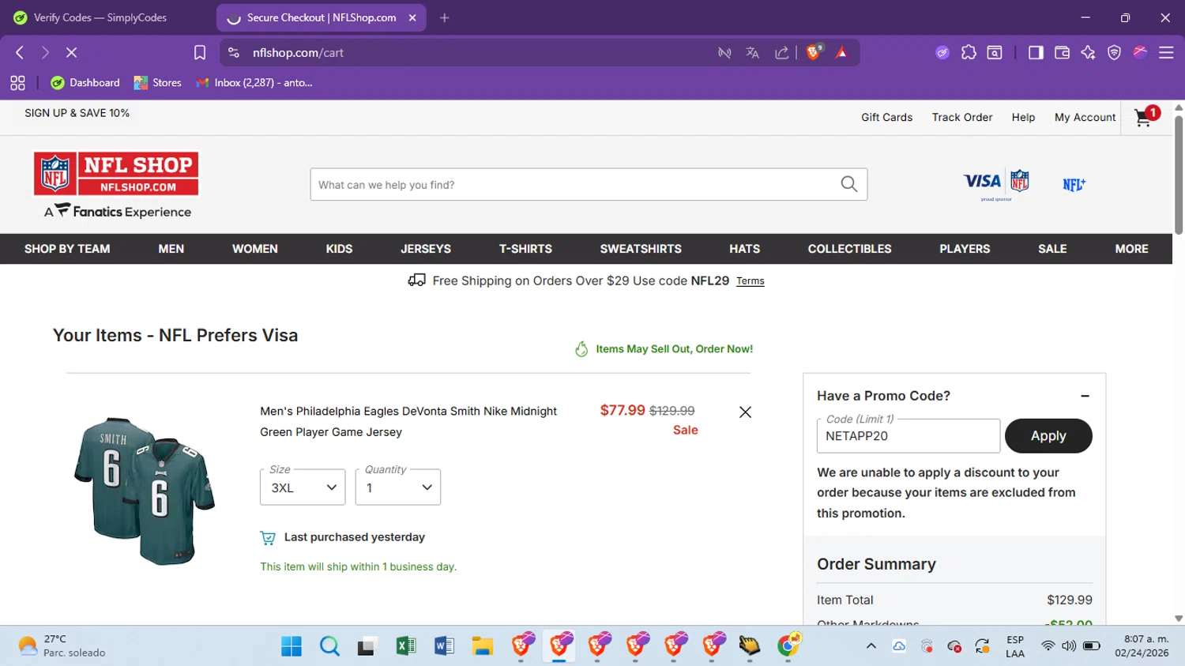Switch to the Verify Codes SimplyCodes tab
Screen dimensions: 1185x666
pyautogui.click(x=100, y=17)
